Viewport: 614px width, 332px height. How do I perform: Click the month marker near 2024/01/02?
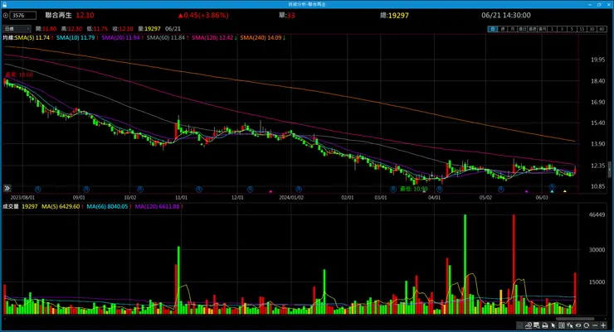click(299, 189)
